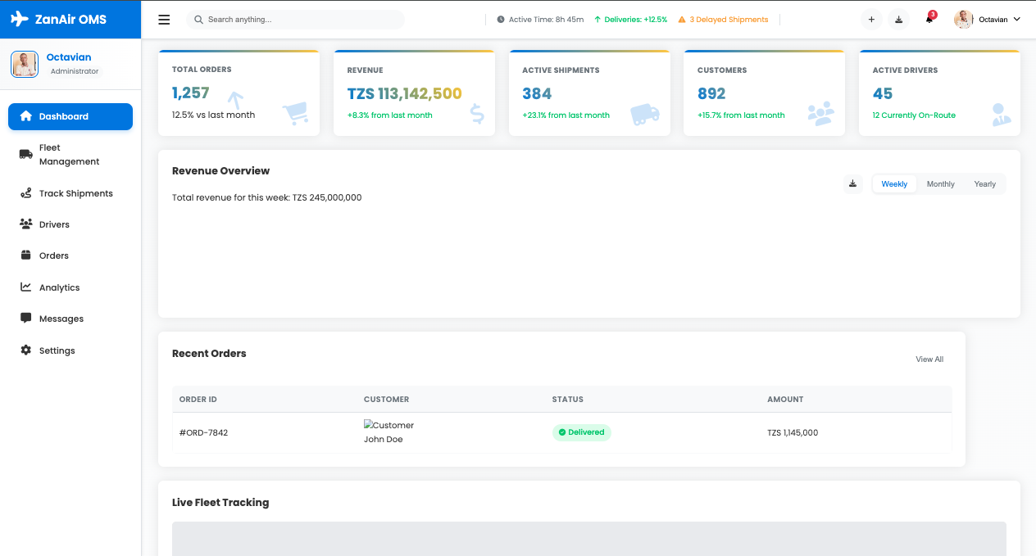Click the ZanAir OMS airplane logo icon
Image resolution: width=1036 pixels, height=556 pixels.
point(20,19)
